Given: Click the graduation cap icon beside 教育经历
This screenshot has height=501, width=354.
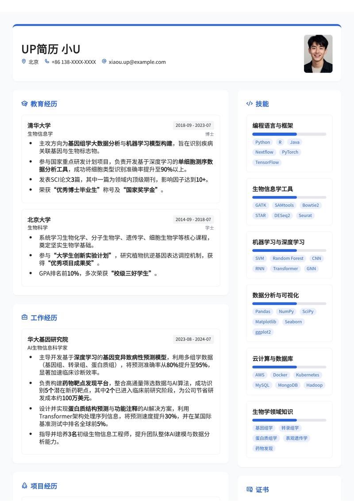Looking at the screenshot, I should (24, 104).
